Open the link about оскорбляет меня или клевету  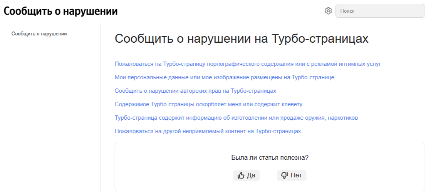coord(208,104)
